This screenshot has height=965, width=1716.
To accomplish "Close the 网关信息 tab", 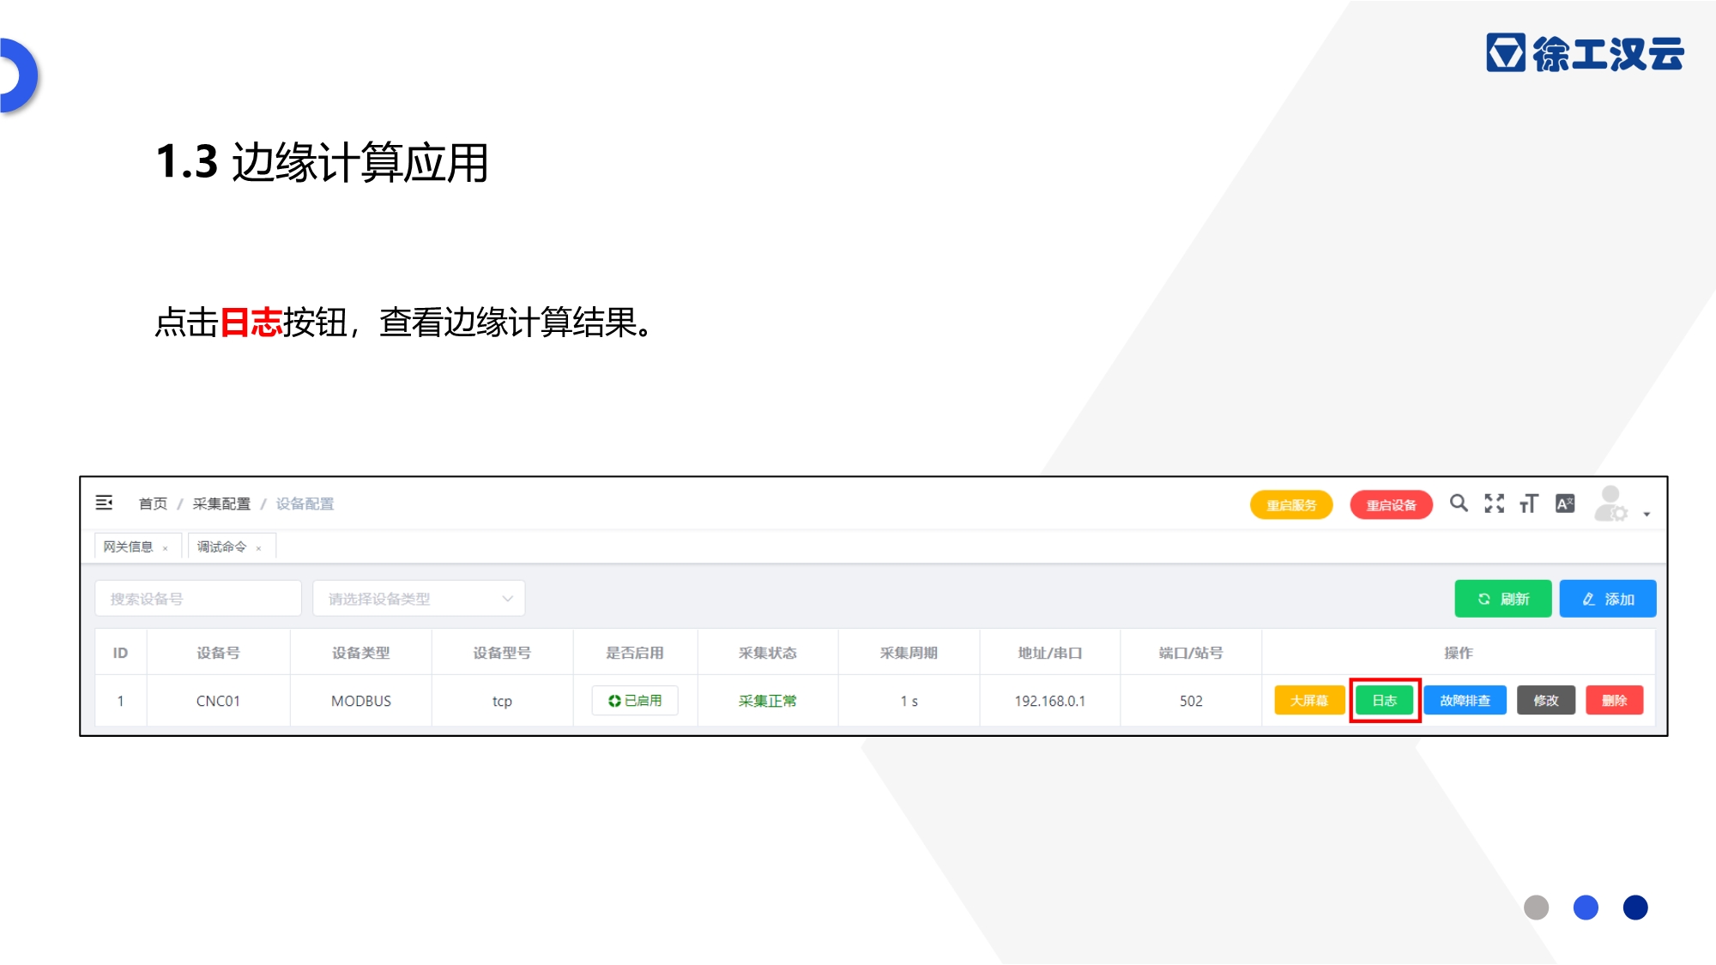I will [166, 548].
